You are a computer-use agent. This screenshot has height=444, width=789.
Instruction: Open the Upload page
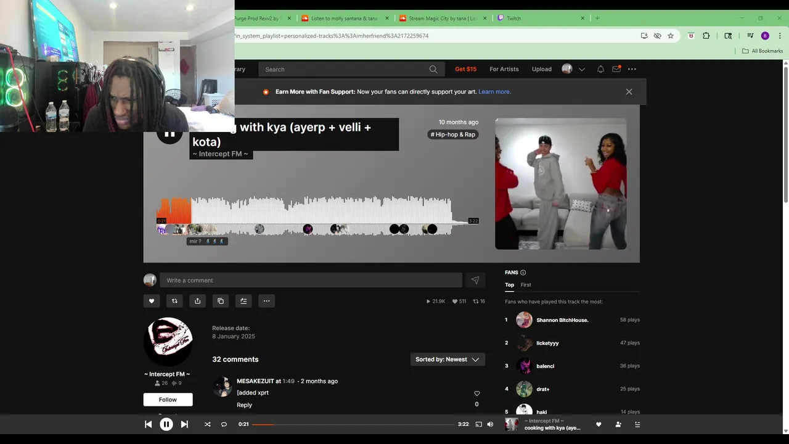(x=542, y=69)
